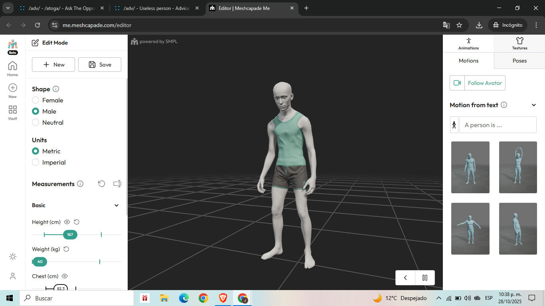Toggle the Follow Avatar camera button
Image resolution: width=545 pixels, height=306 pixels.
(478, 83)
